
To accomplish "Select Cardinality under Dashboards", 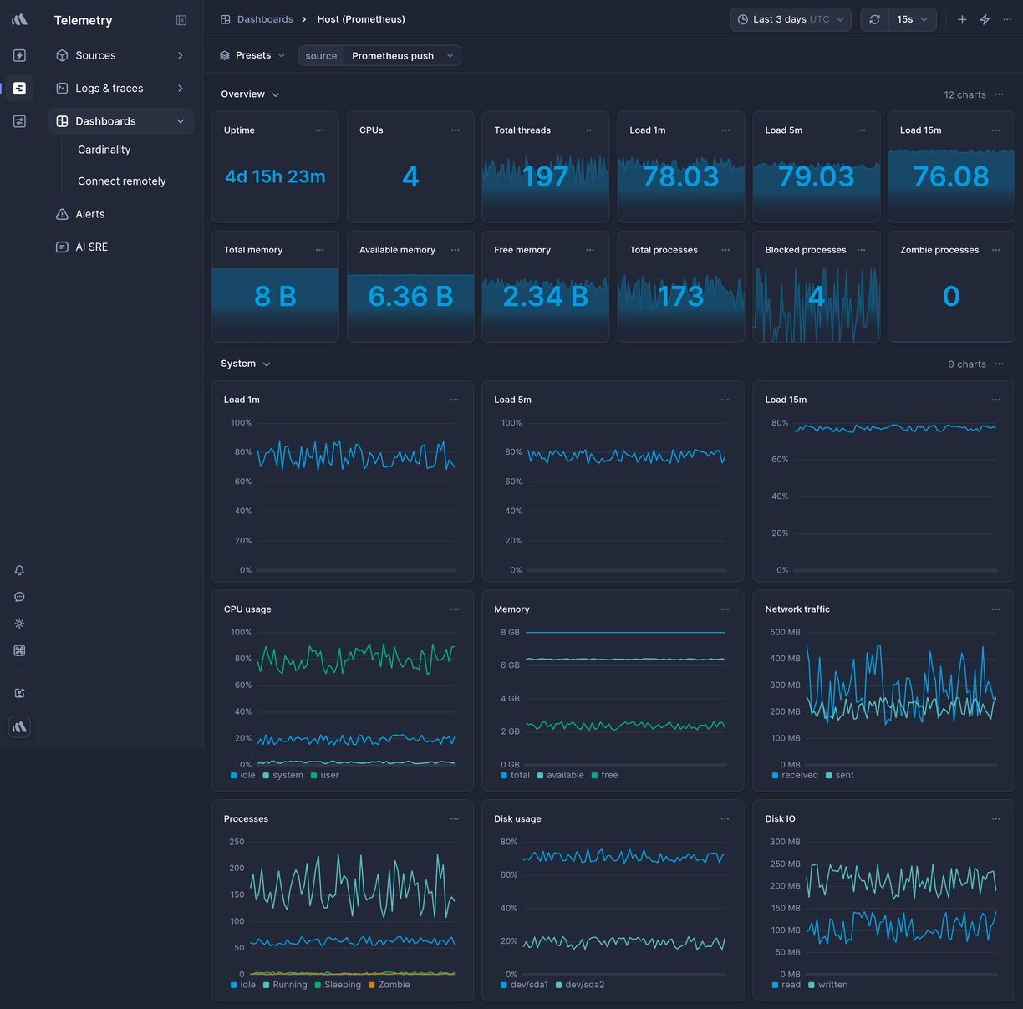I will pos(104,150).
